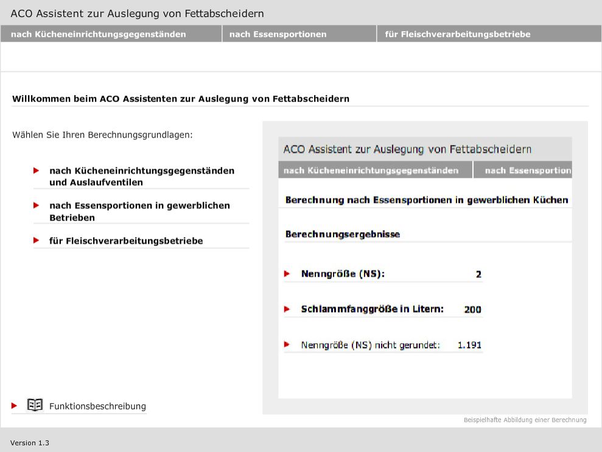Choose 'nach Kücheneinrichtungsgegenständen und Auslaufventilen' link
The image size is (602, 452).
(142, 177)
